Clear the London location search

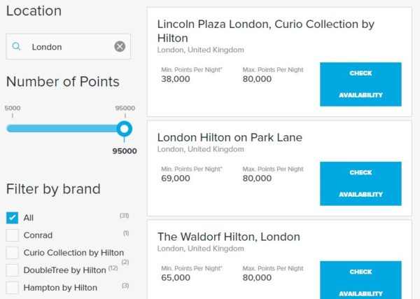[120, 47]
